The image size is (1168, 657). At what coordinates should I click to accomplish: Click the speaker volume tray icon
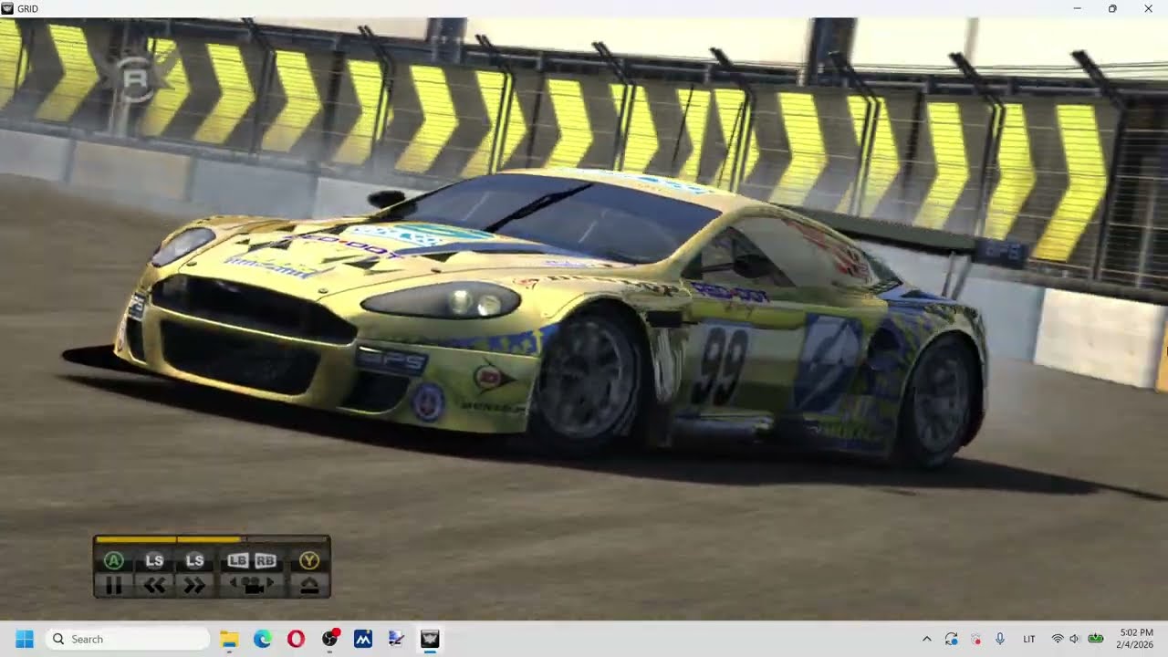[x=1075, y=639]
